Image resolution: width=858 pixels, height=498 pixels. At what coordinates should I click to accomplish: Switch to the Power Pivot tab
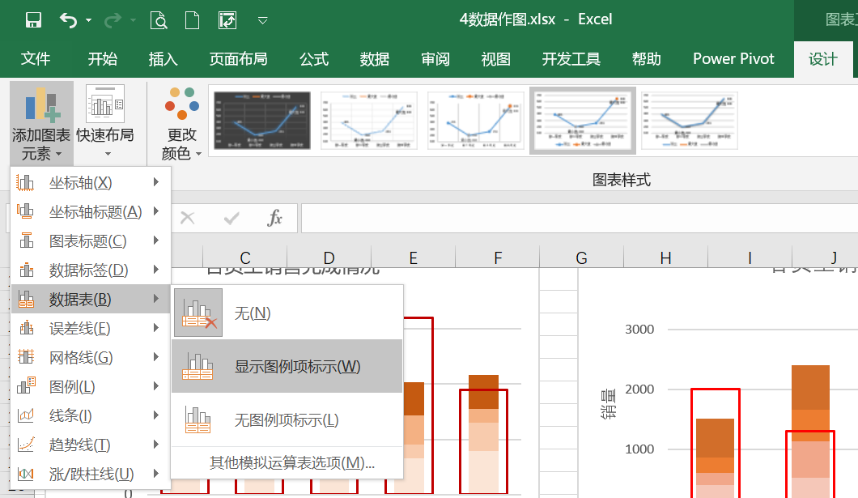(734, 58)
